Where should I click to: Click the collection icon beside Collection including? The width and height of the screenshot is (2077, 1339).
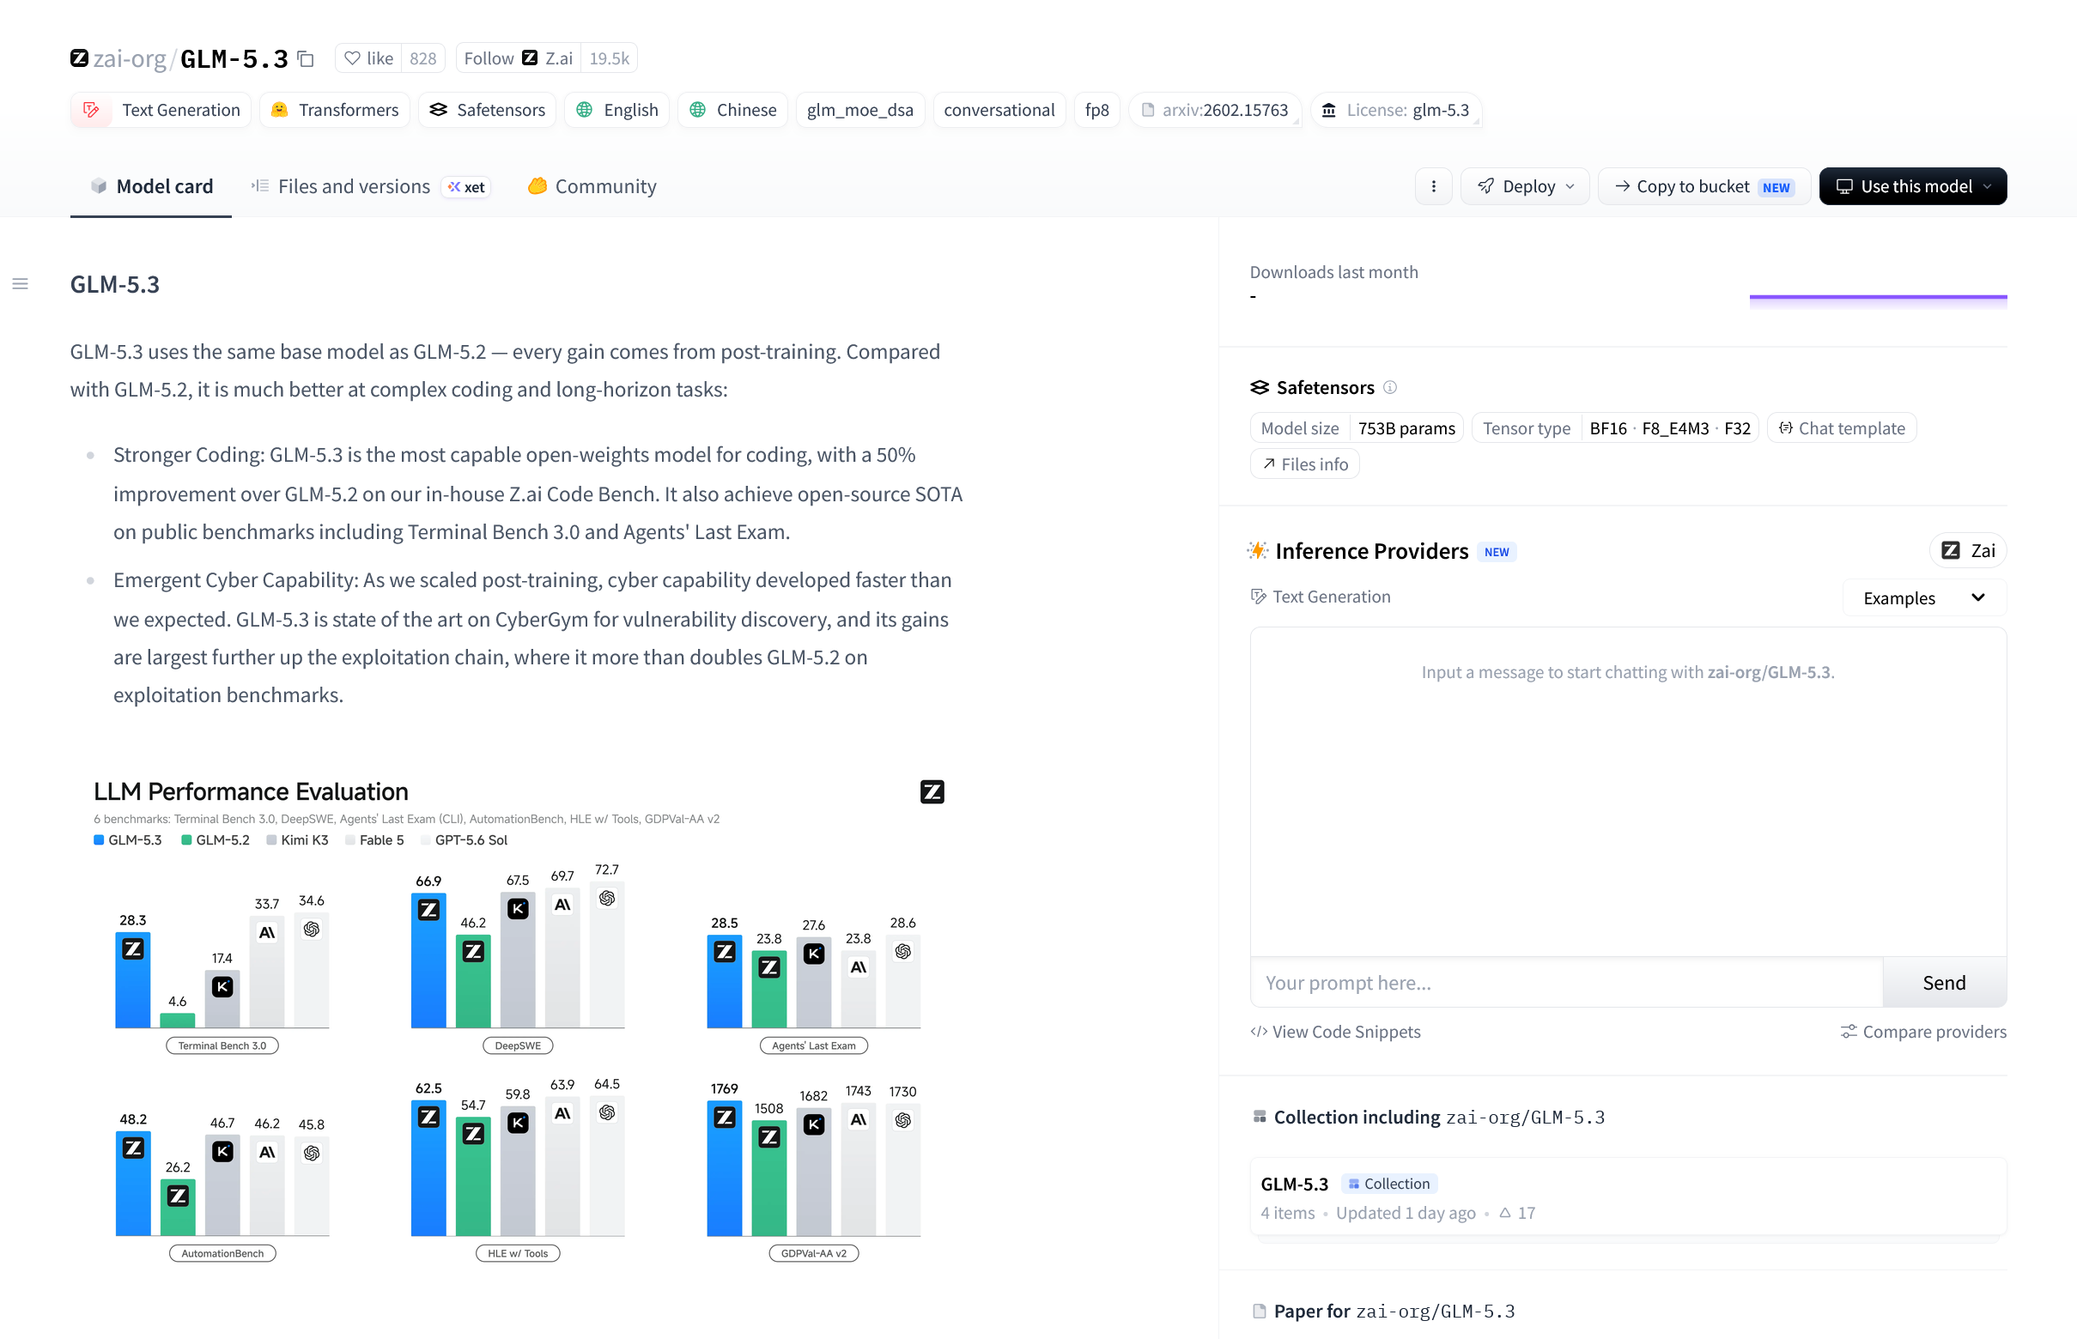point(1260,1117)
